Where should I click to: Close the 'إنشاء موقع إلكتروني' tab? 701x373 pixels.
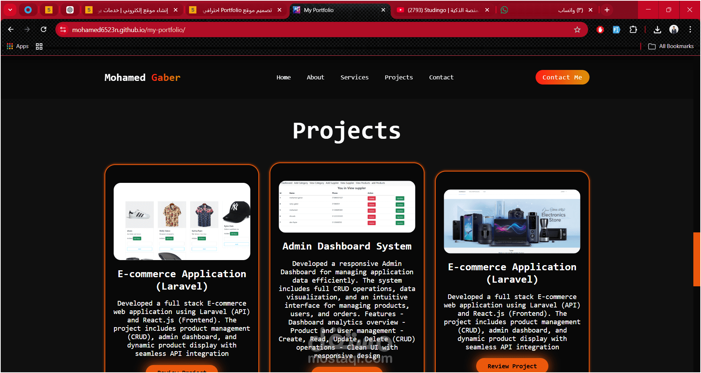coord(176,10)
